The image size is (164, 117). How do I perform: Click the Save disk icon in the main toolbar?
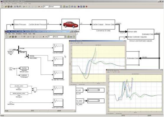(9, 6)
